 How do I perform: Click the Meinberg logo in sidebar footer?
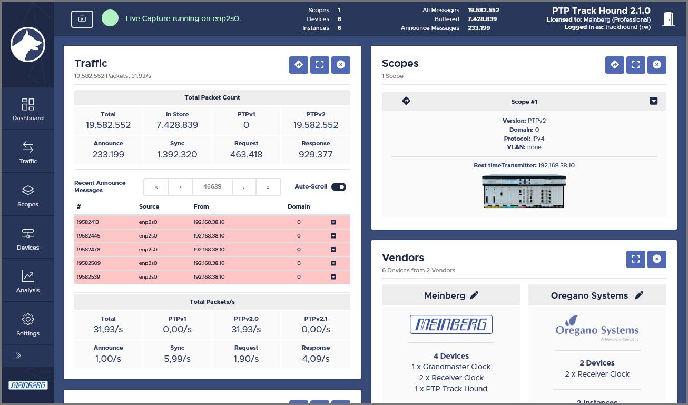[x=28, y=386]
